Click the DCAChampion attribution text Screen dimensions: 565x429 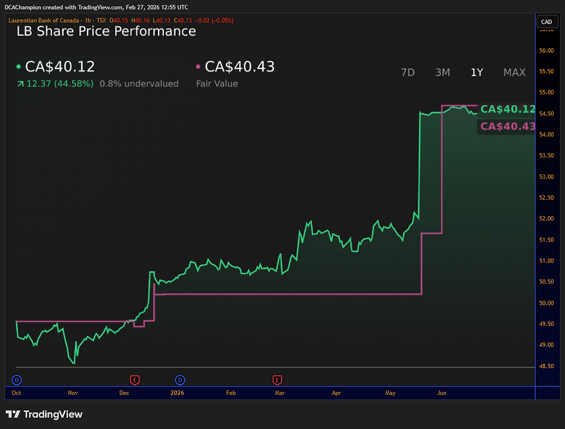[x=22, y=7]
